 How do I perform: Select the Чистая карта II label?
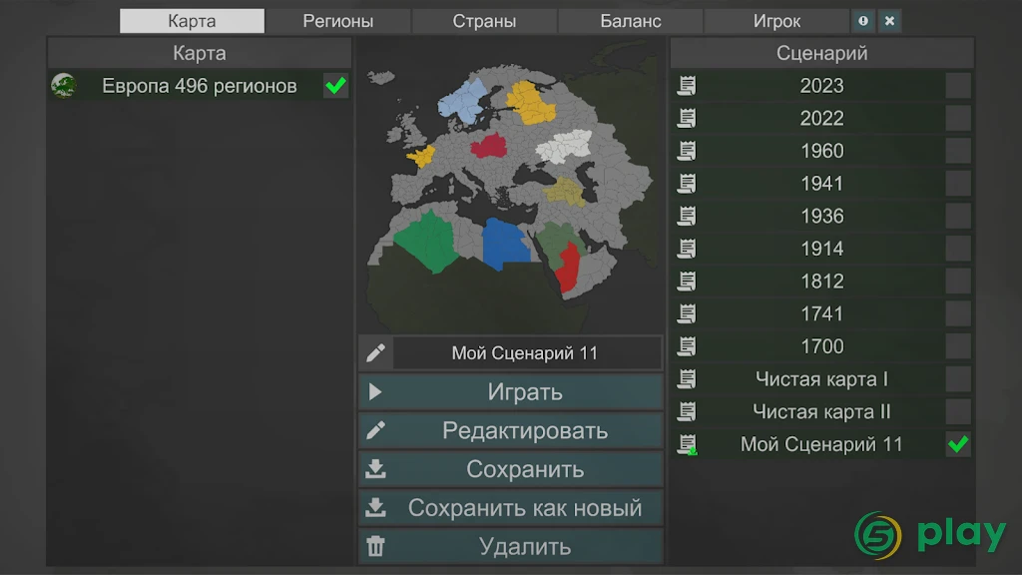(x=821, y=411)
